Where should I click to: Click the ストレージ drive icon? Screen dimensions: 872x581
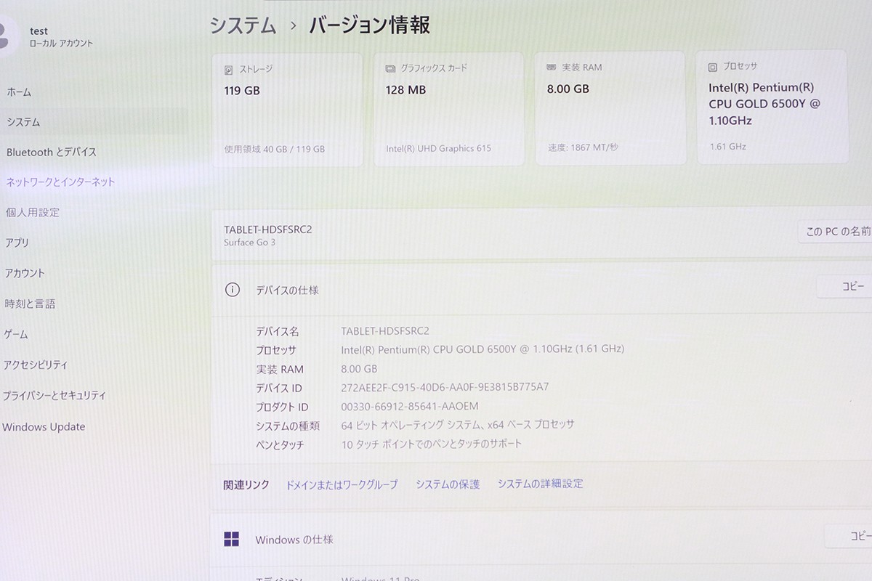point(229,70)
